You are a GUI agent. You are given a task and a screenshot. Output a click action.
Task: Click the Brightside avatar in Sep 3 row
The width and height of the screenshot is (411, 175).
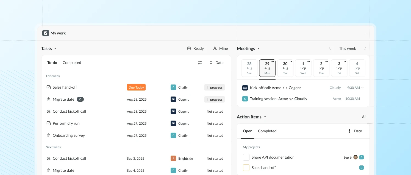[173, 158]
